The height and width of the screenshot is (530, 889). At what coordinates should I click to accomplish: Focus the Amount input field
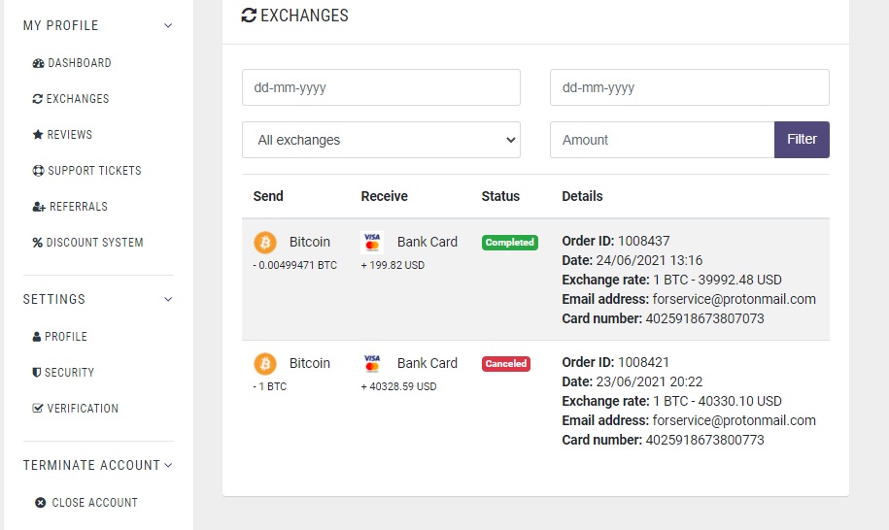click(662, 140)
